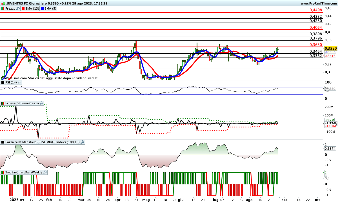Click the blue SMA (5) color swatch
This screenshot has width=338, height=203.
[x=43, y=9]
